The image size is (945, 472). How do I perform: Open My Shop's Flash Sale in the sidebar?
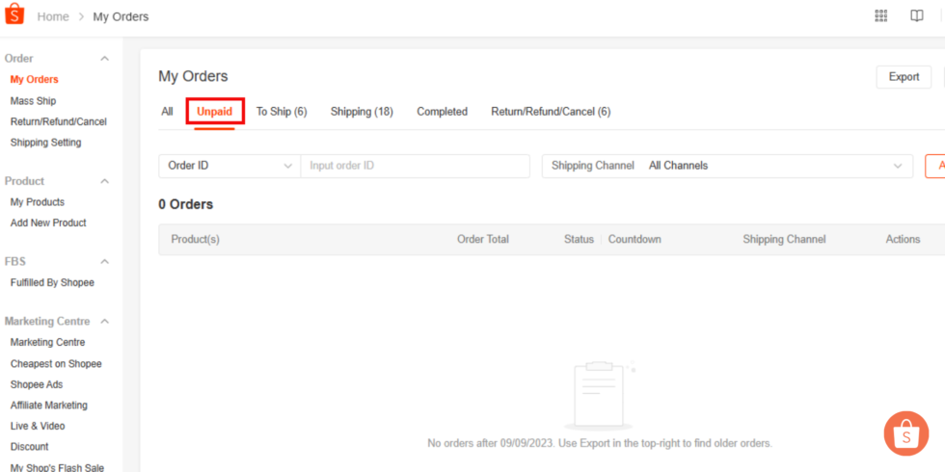point(57,467)
